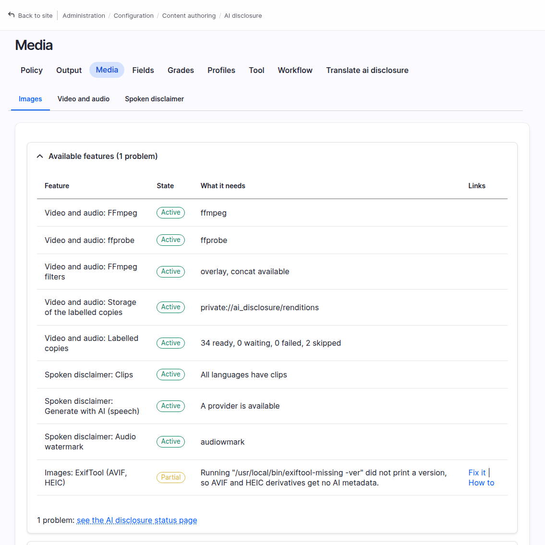This screenshot has height=545, width=545.
Task: Click the Feature column header
Action: (57, 186)
